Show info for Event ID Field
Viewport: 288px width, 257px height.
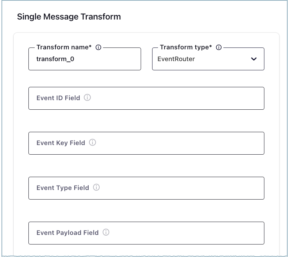88,98
